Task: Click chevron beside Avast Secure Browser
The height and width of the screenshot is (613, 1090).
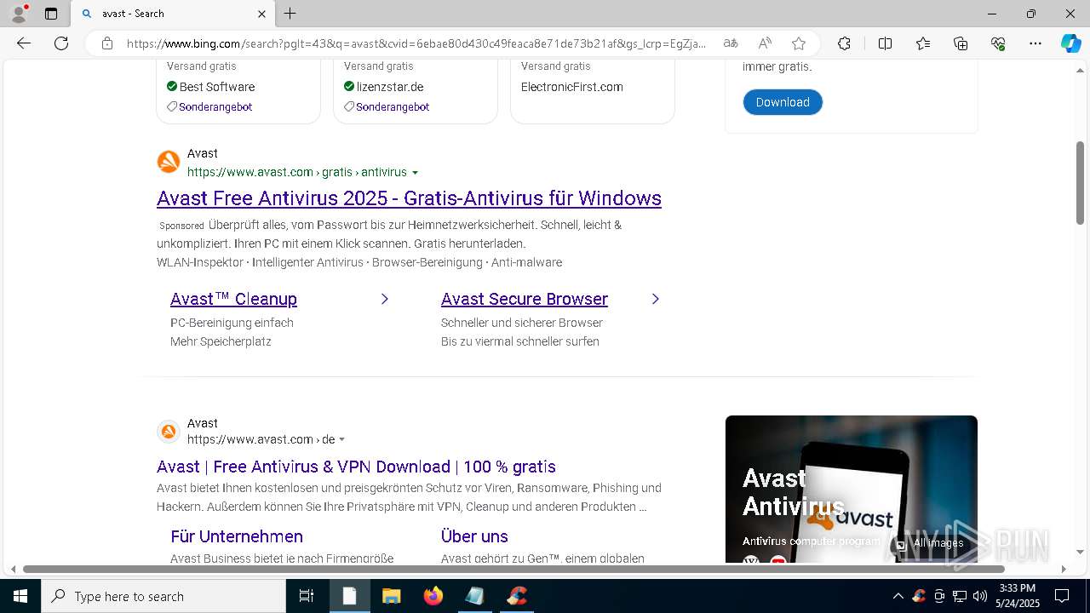Action: 655,299
